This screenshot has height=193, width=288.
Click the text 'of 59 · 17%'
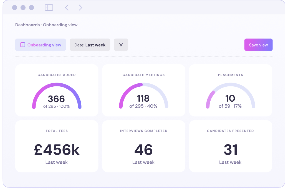230,106
